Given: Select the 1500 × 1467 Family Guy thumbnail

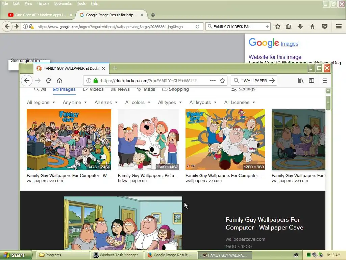Looking at the screenshot, I should click(x=148, y=139).
